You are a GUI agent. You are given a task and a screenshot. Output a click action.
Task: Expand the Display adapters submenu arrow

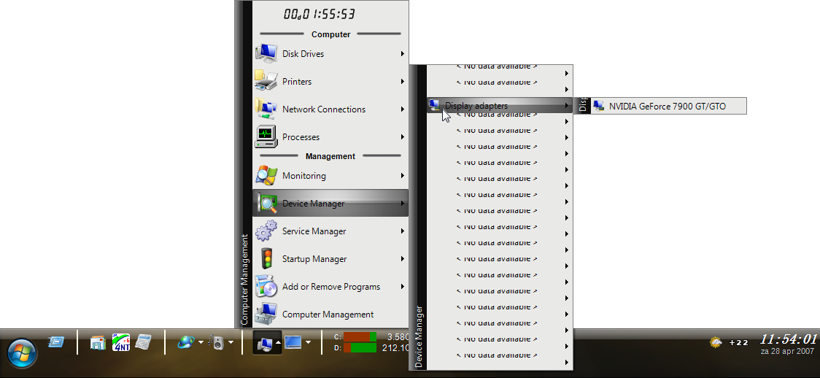[x=567, y=106]
